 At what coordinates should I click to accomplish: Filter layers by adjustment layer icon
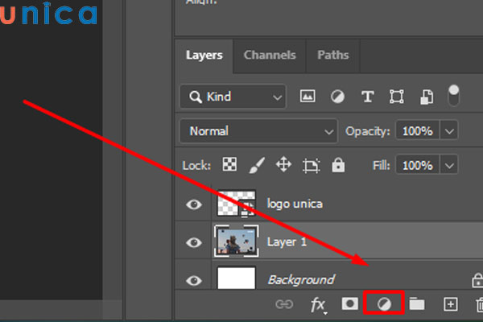337,97
